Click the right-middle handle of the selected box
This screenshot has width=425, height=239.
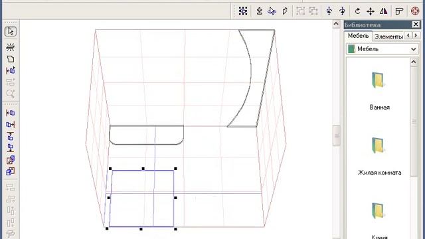coord(175,198)
